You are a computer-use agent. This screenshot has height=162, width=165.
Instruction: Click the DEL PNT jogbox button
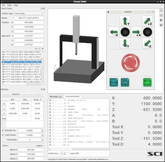pyautogui.click(x=125, y=82)
